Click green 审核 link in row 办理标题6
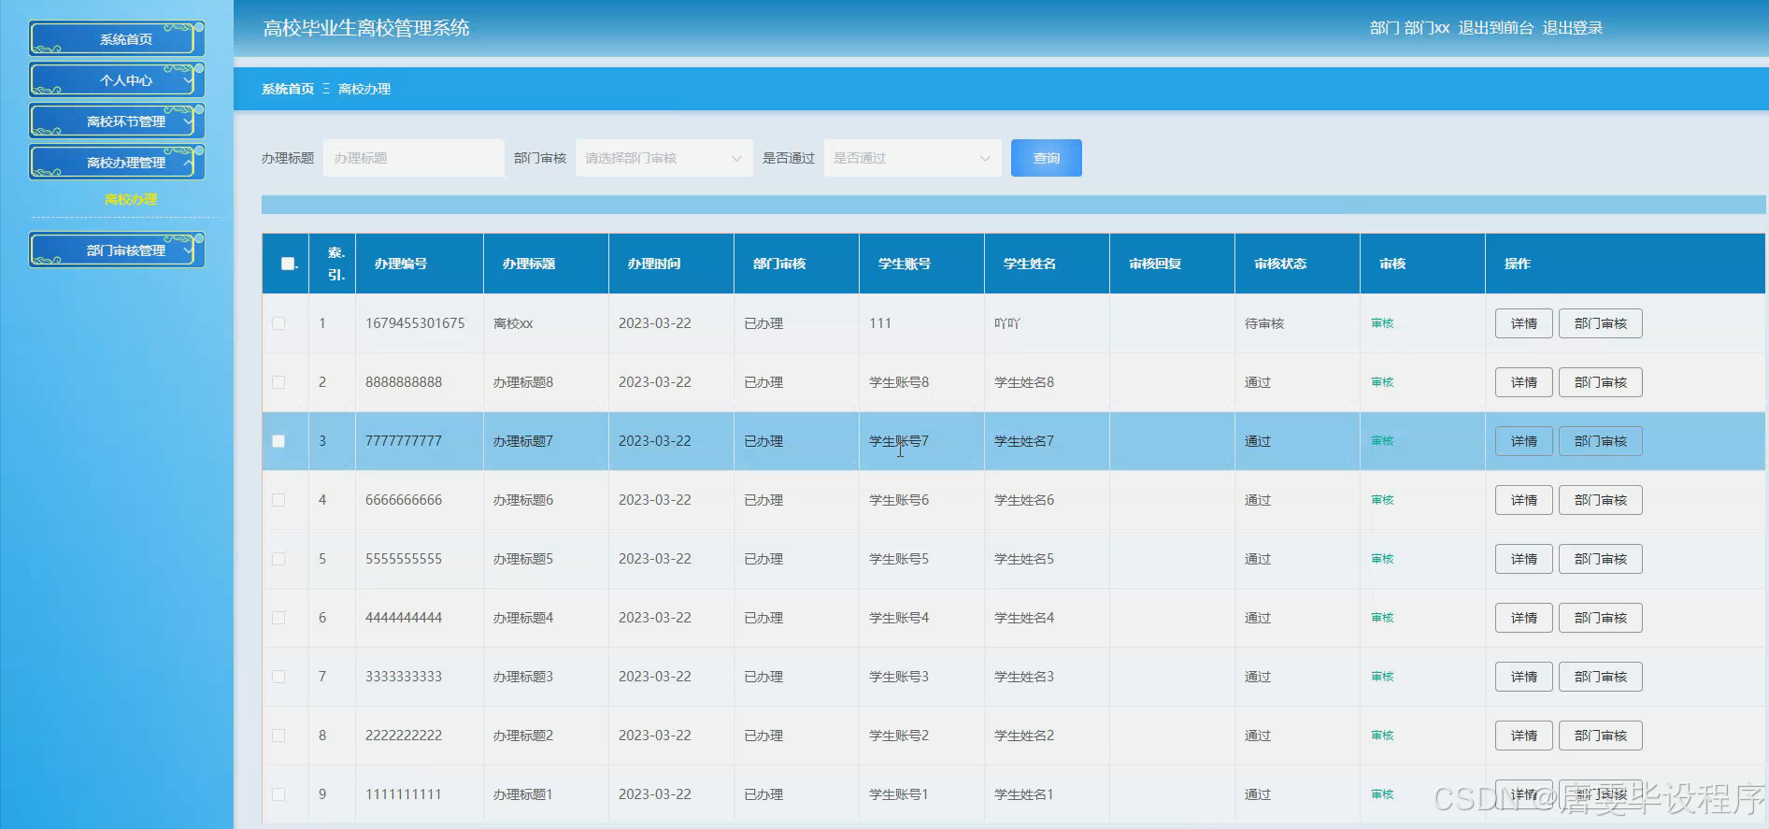1769x829 pixels. tap(1382, 500)
